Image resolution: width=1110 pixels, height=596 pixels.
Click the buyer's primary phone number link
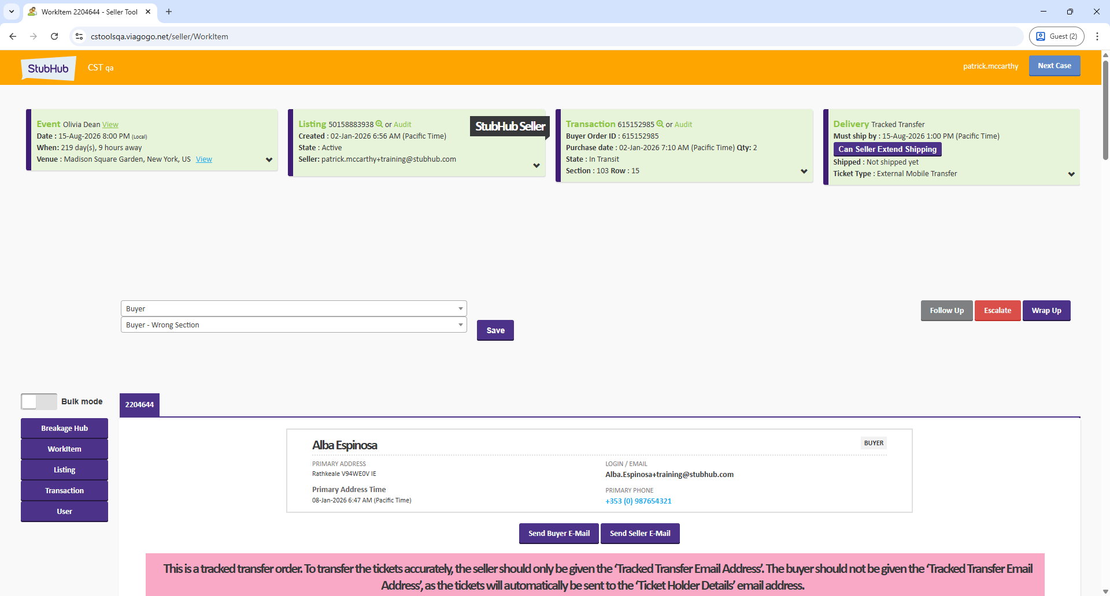(638, 501)
